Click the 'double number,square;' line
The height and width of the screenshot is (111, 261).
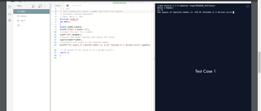(x=71, y=27)
